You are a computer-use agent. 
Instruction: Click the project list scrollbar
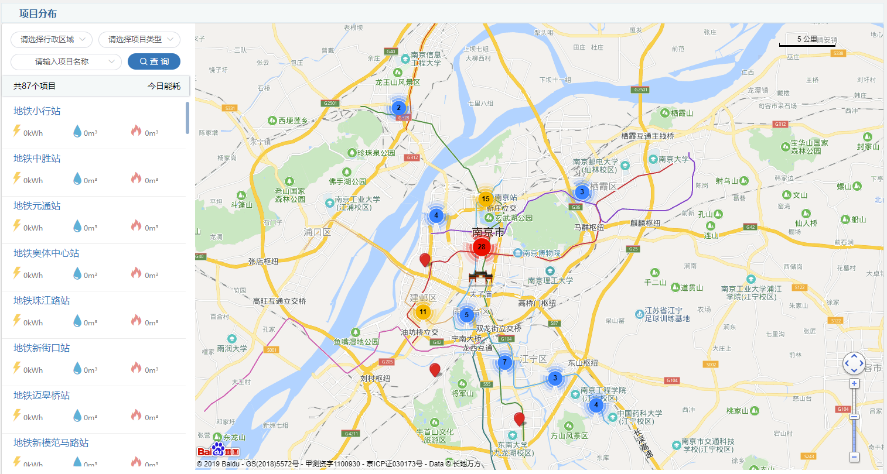coord(187,118)
